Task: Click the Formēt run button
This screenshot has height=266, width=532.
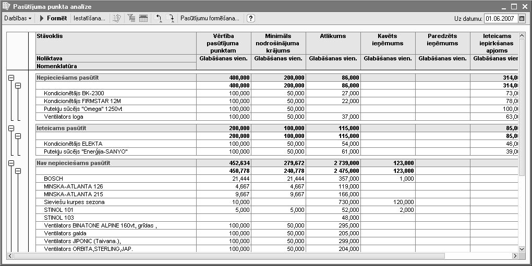Action: (53, 18)
